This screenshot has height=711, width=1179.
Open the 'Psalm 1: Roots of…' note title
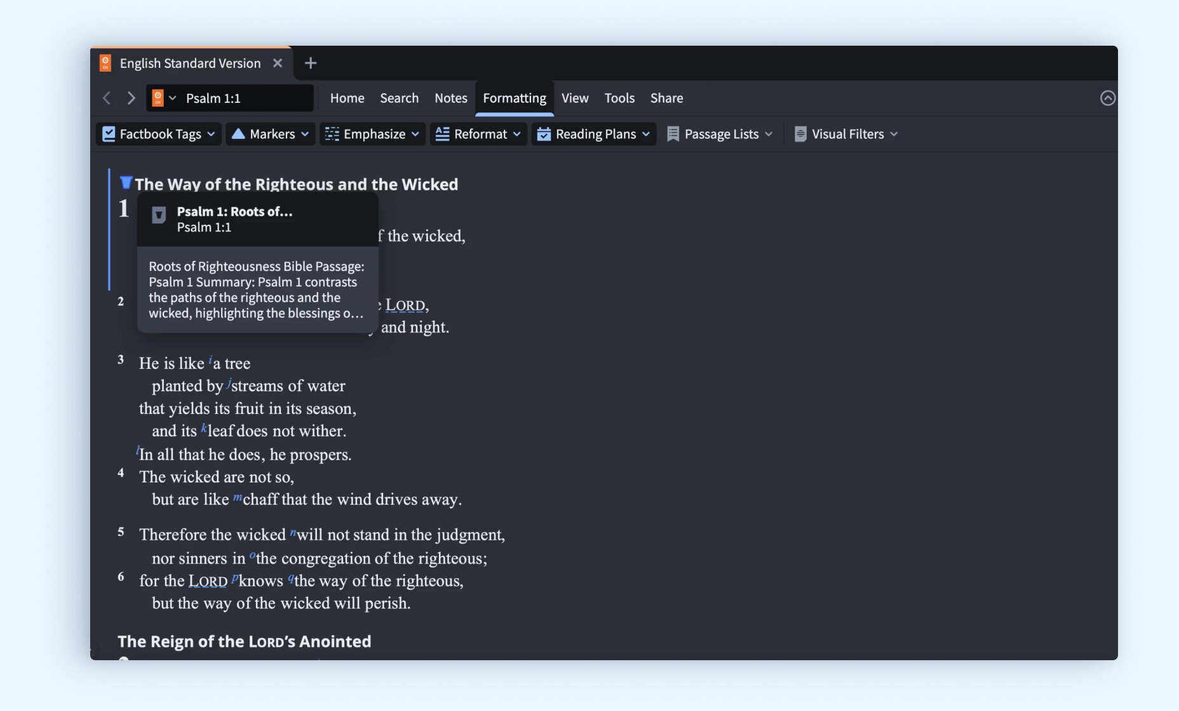(x=234, y=211)
